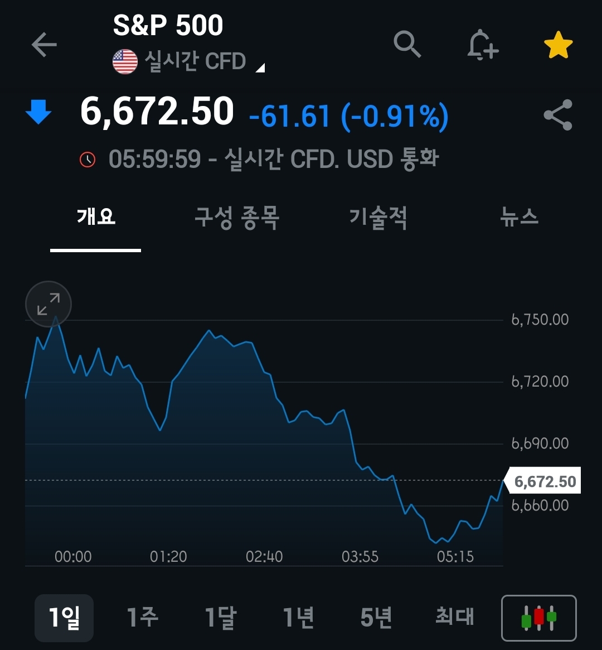Image resolution: width=602 pixels, height=650 pixels.
Task: Switch to the candlestick chart type
Action: coord(539,618)
